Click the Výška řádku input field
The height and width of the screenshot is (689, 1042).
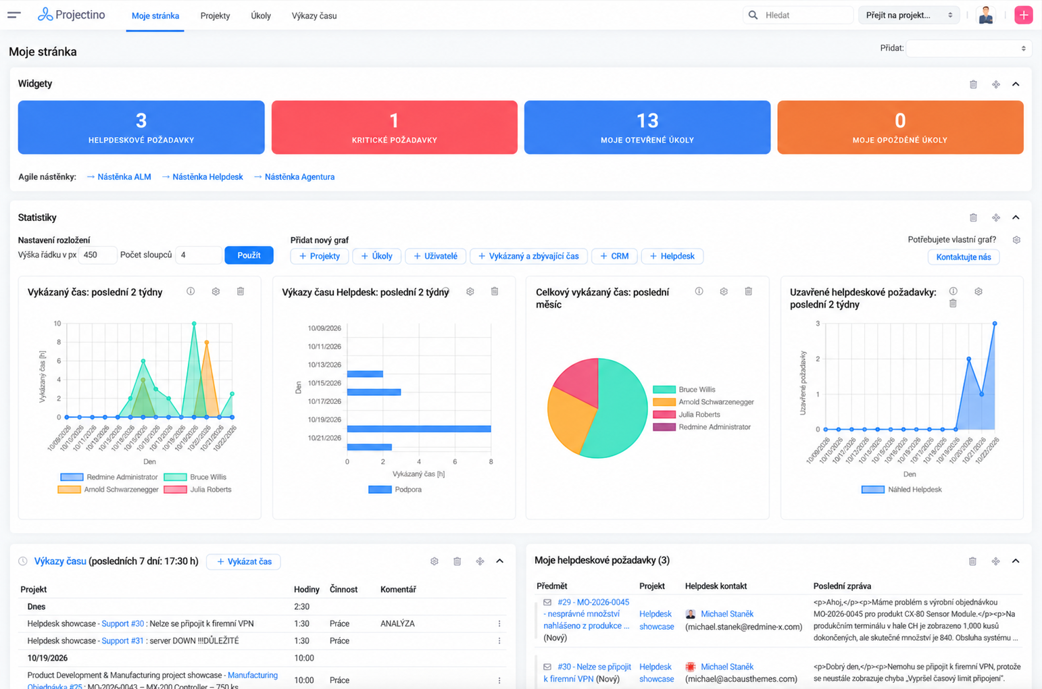(98, 255)
